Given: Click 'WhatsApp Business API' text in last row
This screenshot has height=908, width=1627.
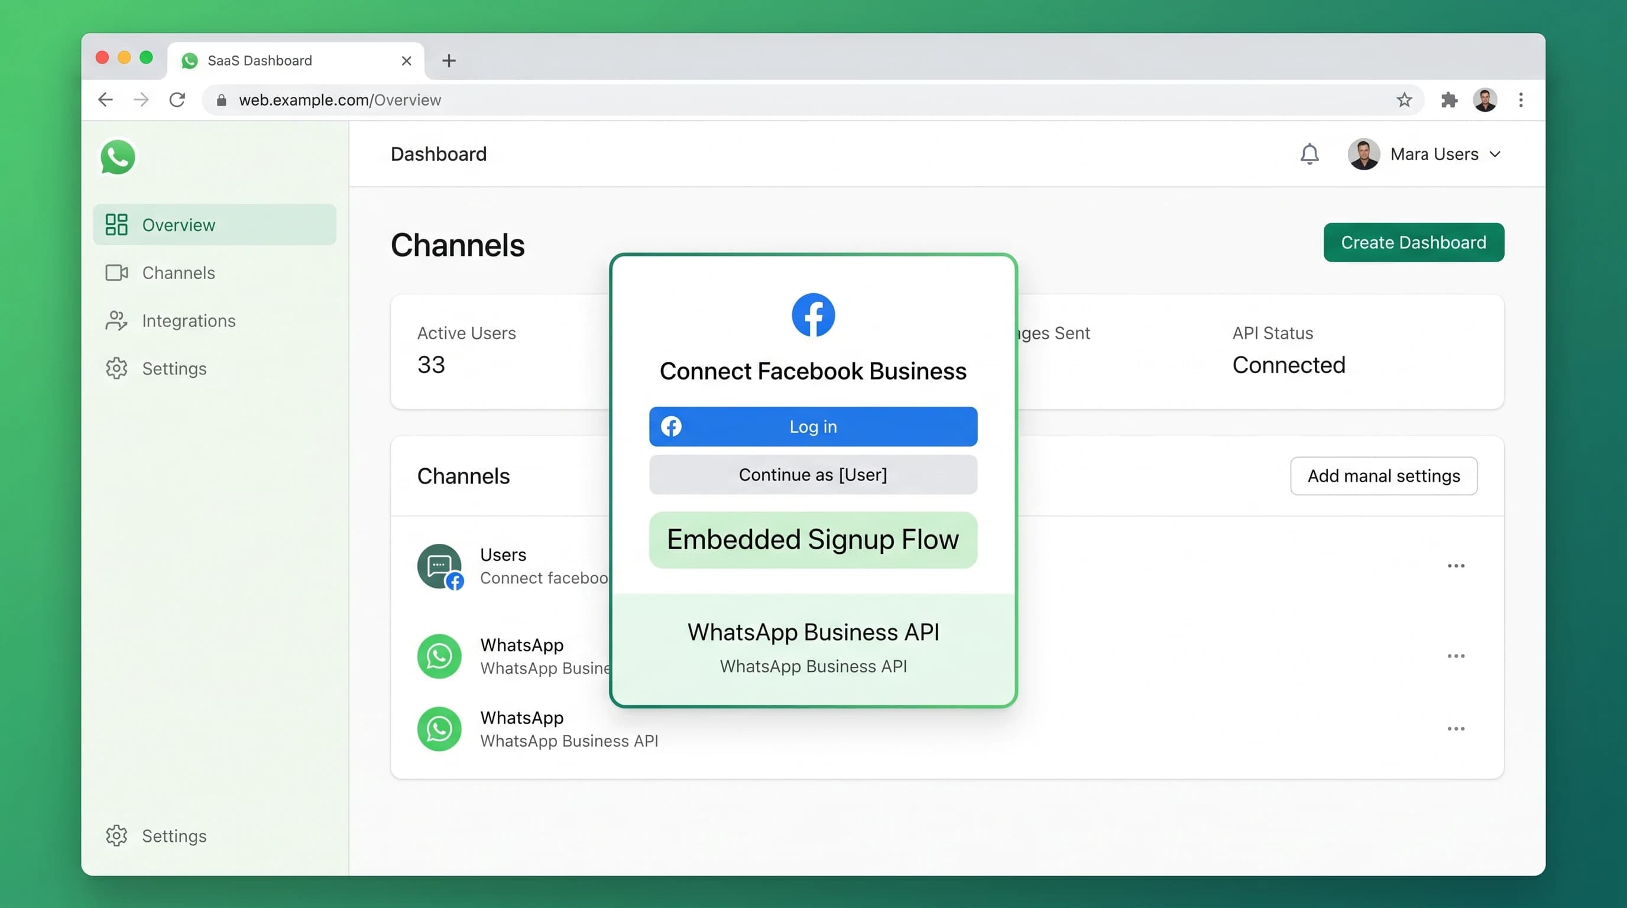Looking at the screenshot, I should click(x=569, y=741).
